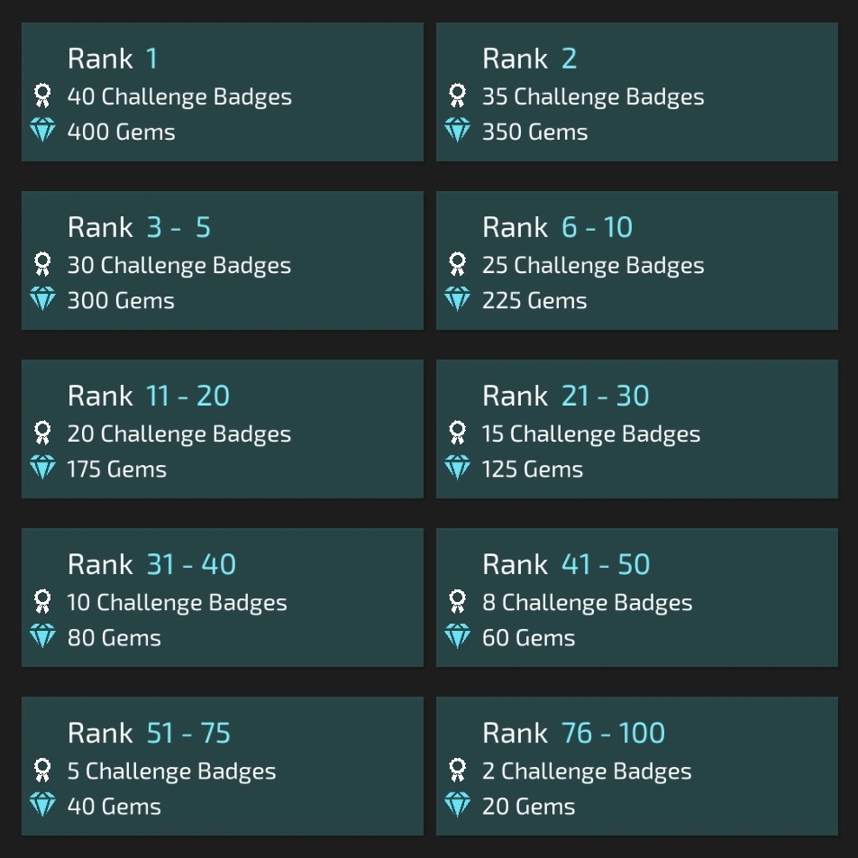
Task: Click the gem icon next to 60 Gems
Action: coord(456,636)
